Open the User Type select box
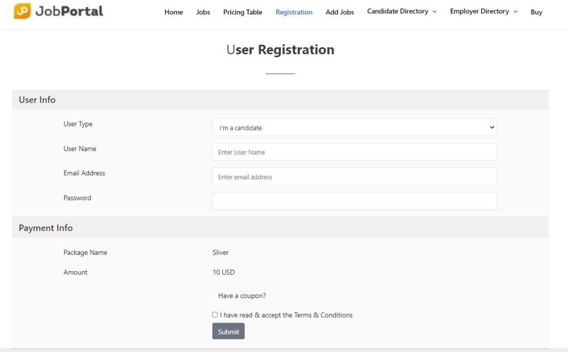 pos(354,127)
